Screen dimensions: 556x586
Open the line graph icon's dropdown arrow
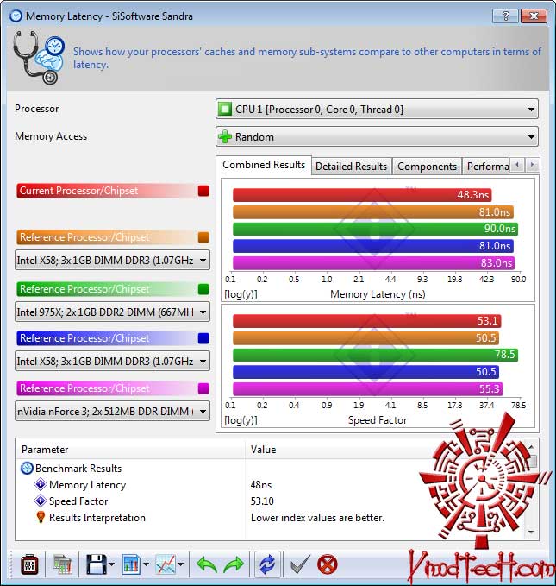(180, 564)
